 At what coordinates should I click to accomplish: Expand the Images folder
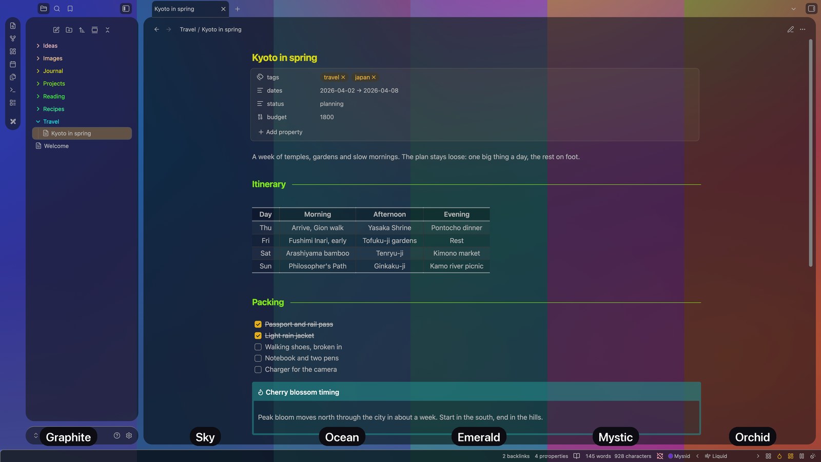point(38,59)
